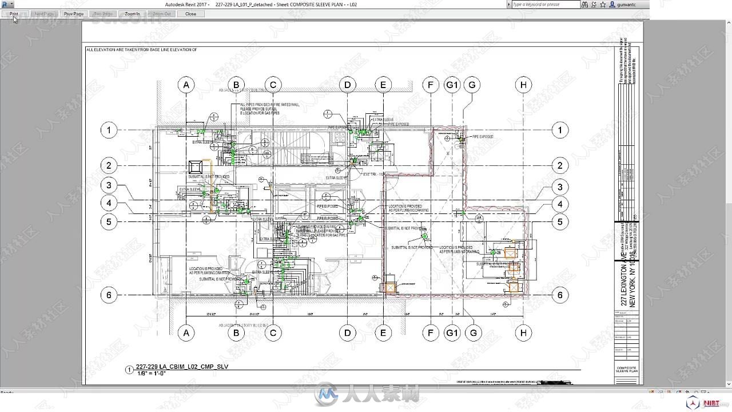Image resolution: width=732 pixels, height=412 pixels.
Task: Click the gunvantc user name
Action: coord(627,5)
